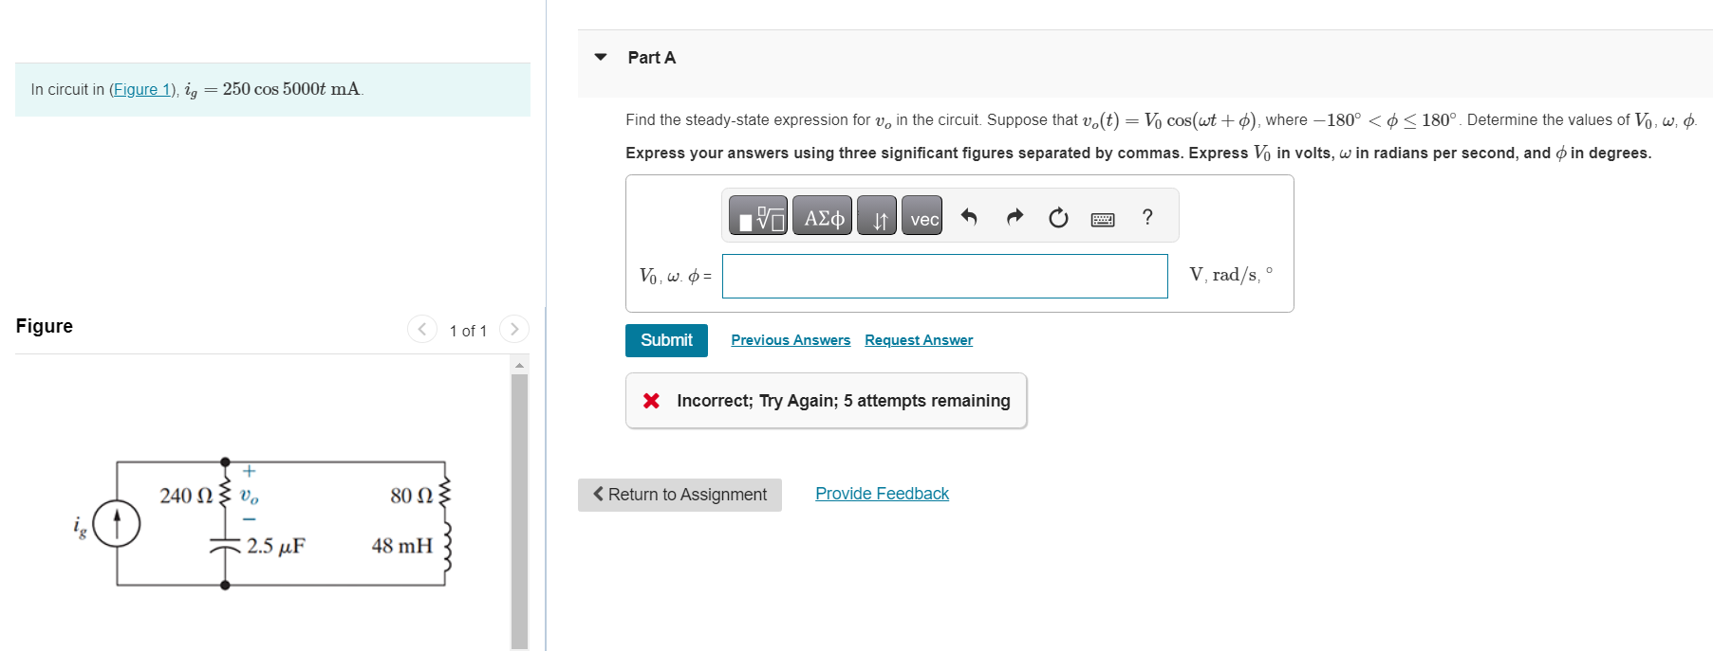Click the next figure chevron
The width and height of the screenshot is (1713, 651).
pos(513,329)
